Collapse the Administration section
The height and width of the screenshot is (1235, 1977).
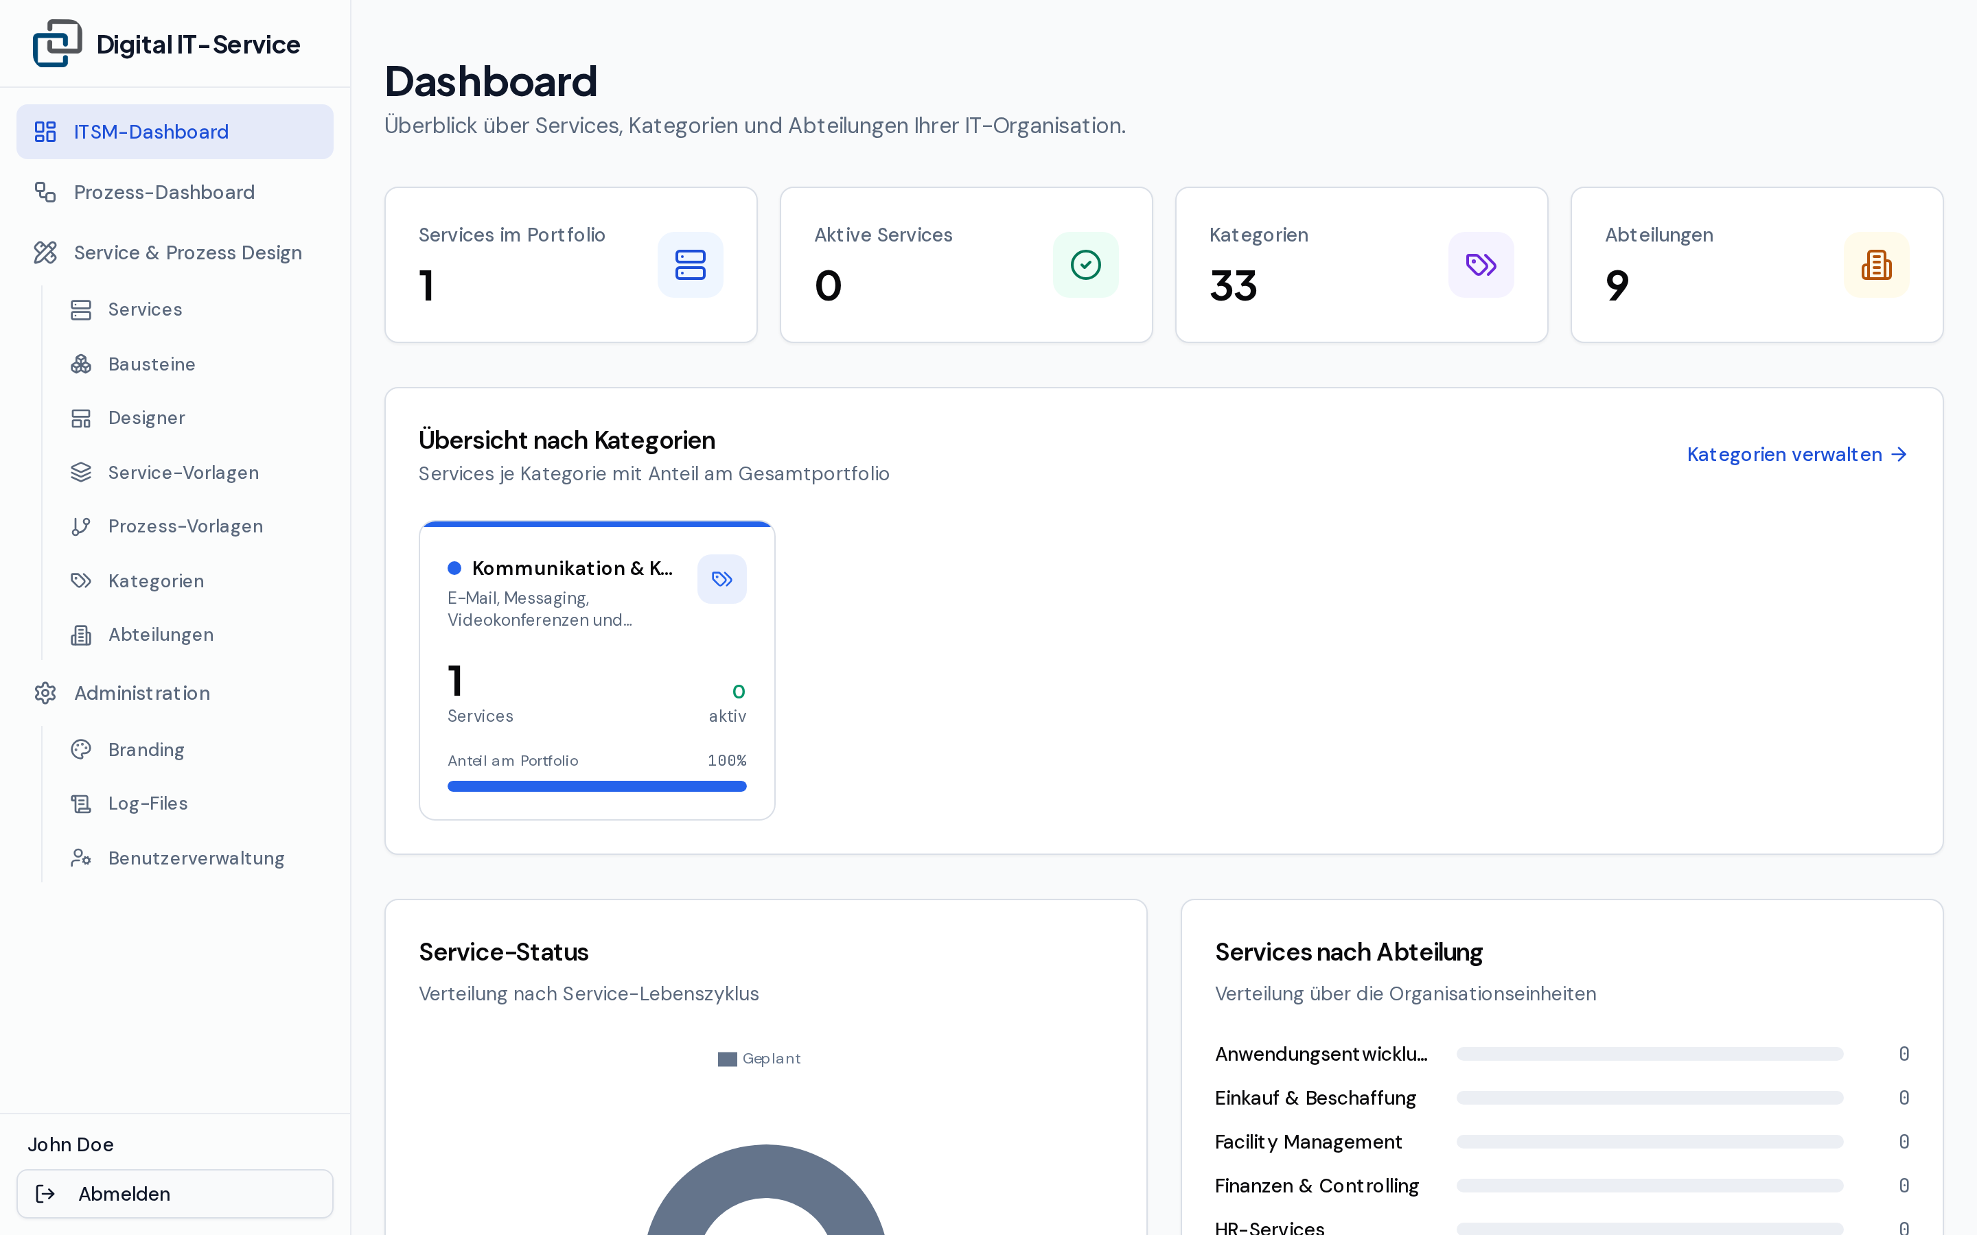pos(175,693)
